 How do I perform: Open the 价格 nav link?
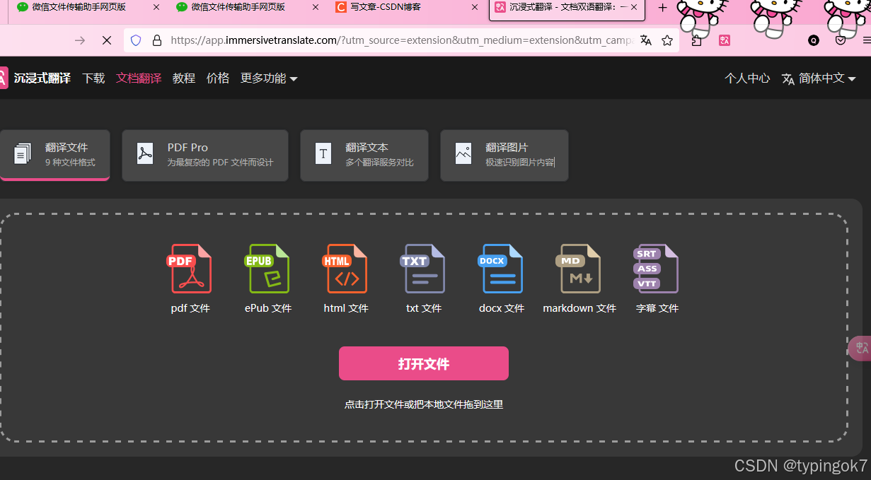(x=218, y=78)
